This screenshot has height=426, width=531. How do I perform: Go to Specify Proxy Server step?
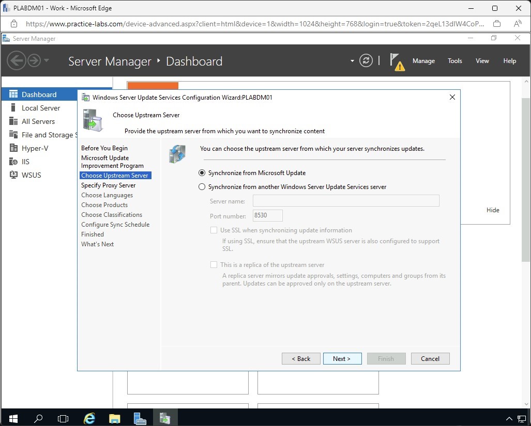coord(108,185)
